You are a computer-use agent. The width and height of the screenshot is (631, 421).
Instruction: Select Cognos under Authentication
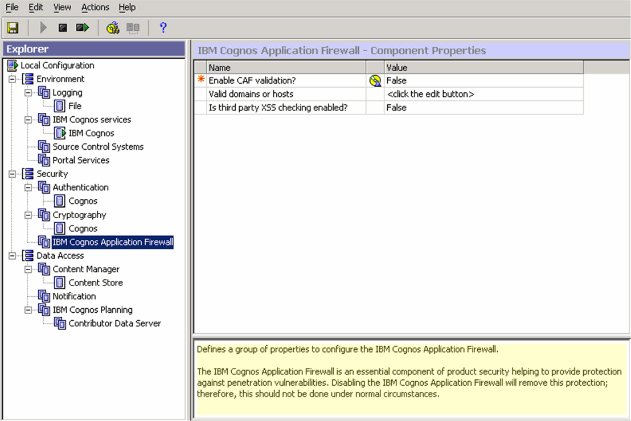83,201
